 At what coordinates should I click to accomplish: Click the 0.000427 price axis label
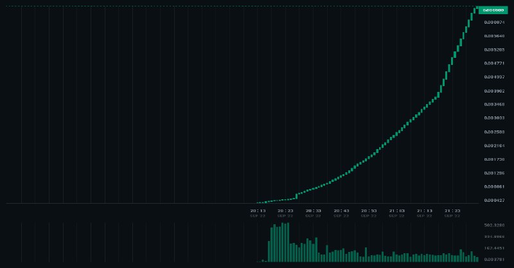click(x=494, y=201)
